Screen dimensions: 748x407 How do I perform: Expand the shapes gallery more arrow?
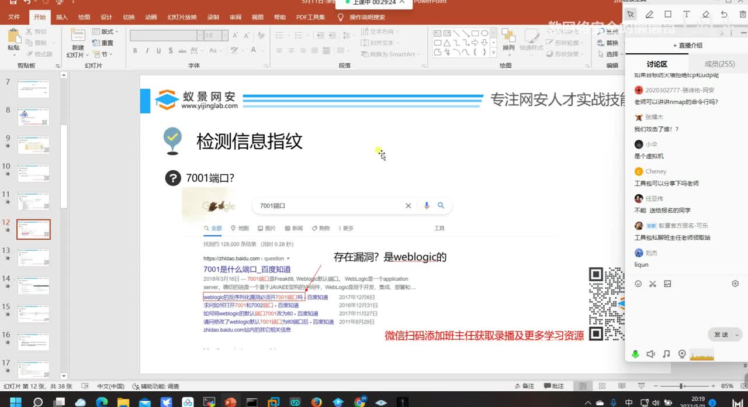(x=494, y=53)
